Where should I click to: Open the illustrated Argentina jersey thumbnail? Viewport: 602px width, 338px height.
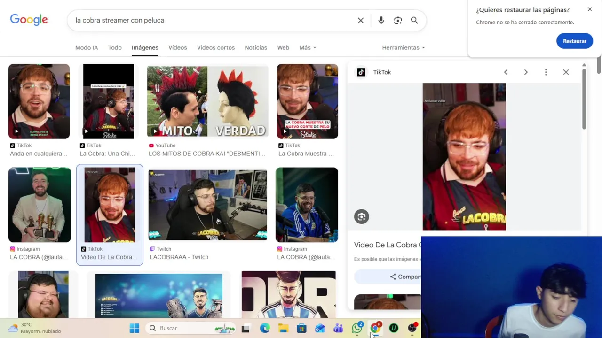[289, 294]
